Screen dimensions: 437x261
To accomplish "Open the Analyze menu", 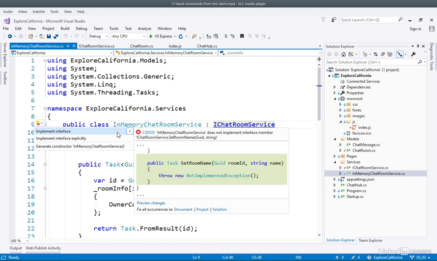I will pos(144,29).
